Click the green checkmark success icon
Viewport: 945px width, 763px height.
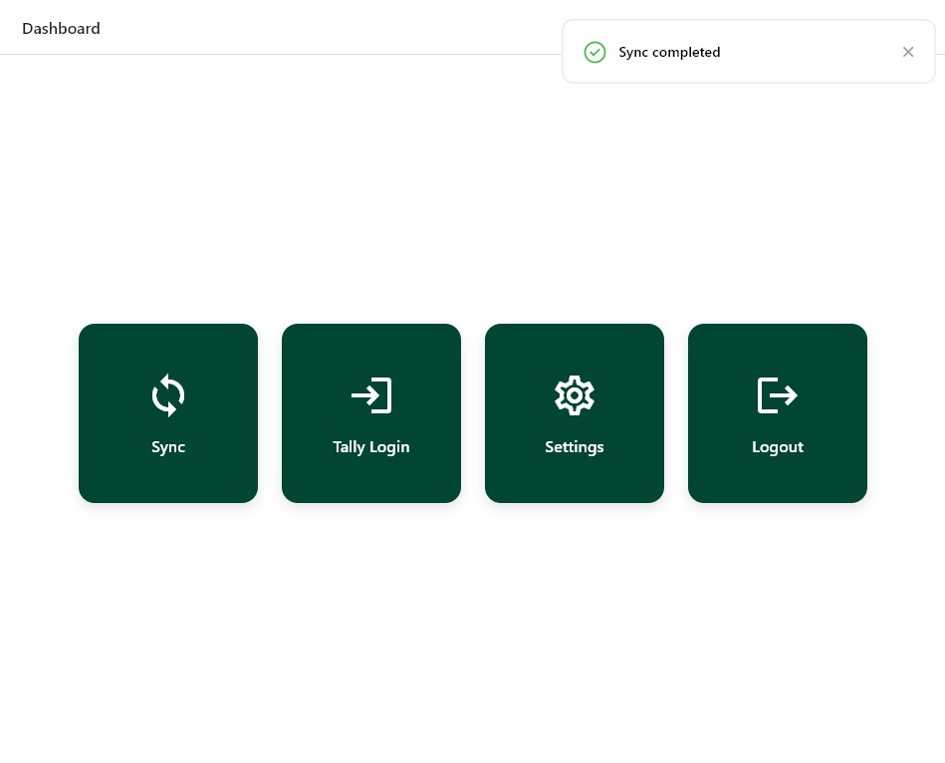tap(594, 52)
